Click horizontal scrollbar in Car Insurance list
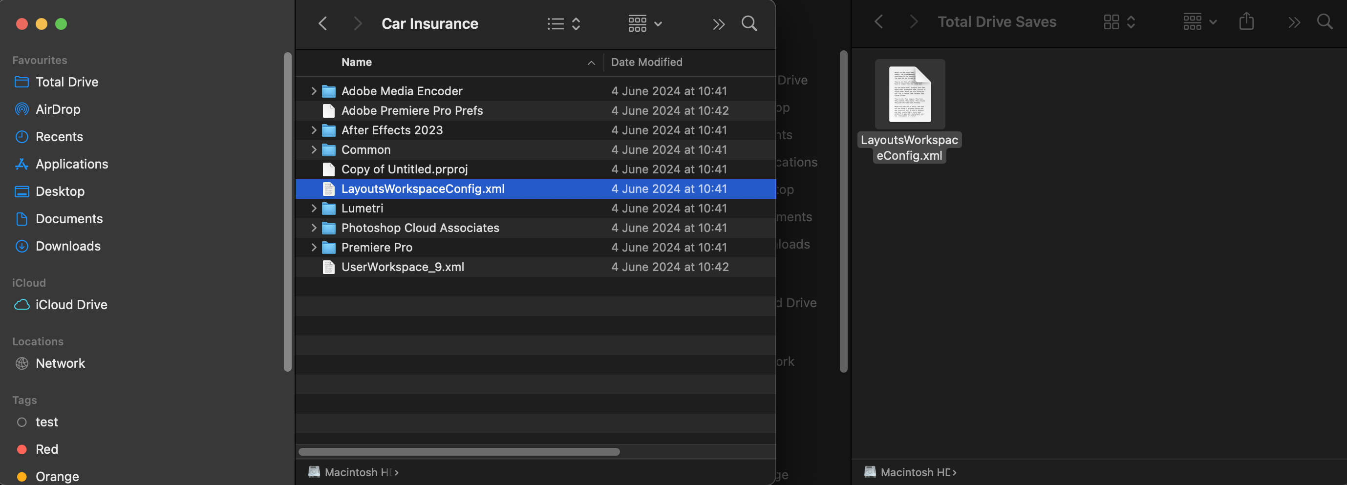 coord(459,452)
